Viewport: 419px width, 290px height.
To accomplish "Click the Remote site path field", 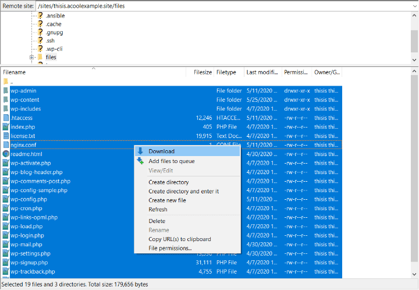I will [221, 5].
